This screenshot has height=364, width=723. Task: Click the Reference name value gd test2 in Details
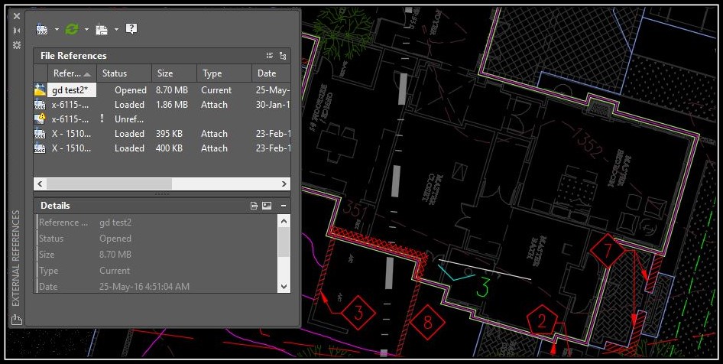pos(115,223)
